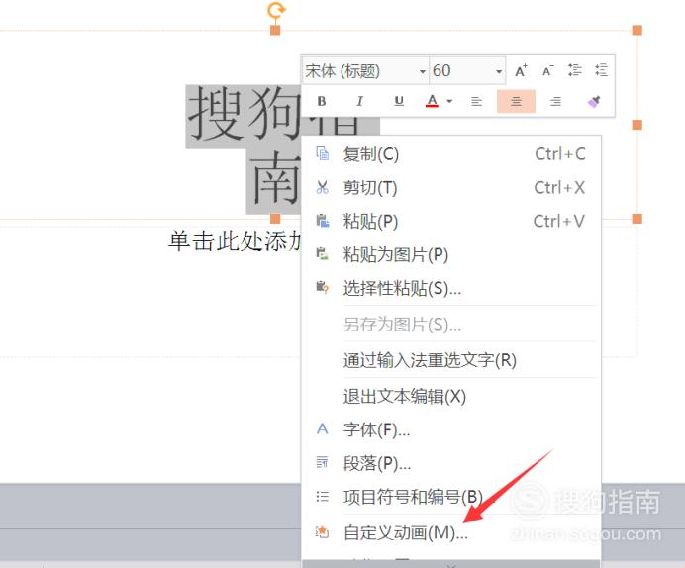The width and height of the screenshot is (685, 568).
Task: Select 通过输入法重选文字(R) option
Action: (450, 360)
